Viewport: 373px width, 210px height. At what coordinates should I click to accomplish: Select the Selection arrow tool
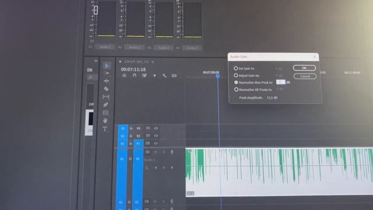pos(107,65)
